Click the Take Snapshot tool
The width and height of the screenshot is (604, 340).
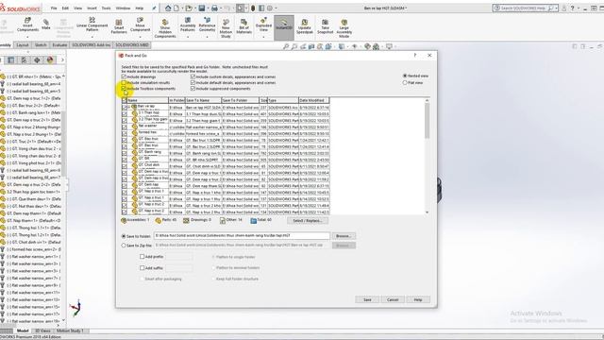tap(325, 26)
